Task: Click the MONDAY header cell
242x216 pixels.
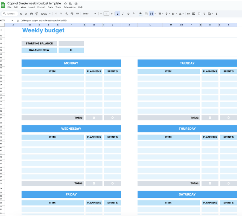Action: pyautogui.click(x=71, y=63)
